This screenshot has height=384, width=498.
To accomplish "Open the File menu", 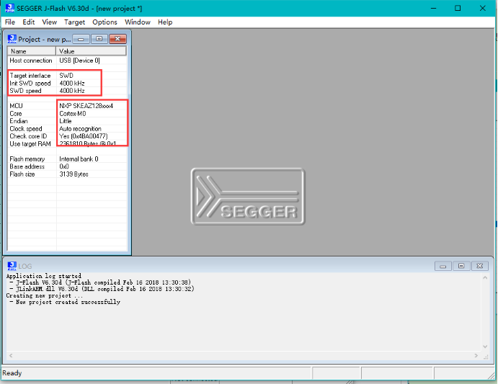I will (x=10, y=22).
